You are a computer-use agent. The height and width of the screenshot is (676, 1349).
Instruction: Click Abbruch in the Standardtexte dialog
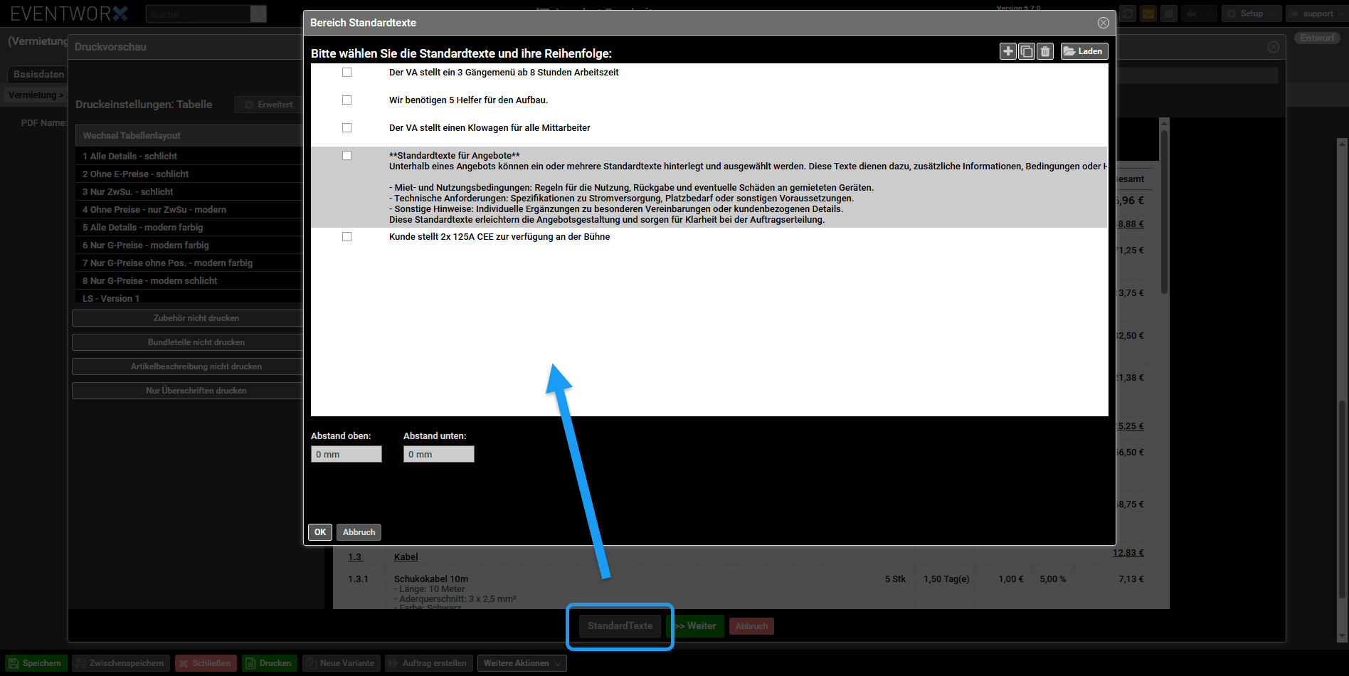click(359, 532)
